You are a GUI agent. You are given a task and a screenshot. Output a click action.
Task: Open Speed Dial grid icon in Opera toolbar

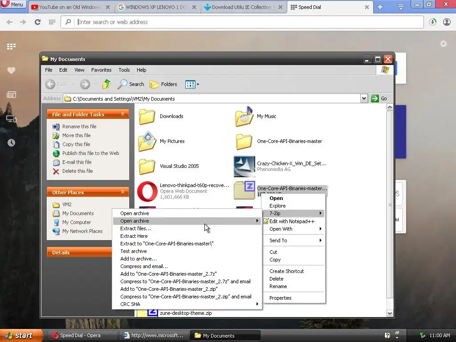pos(52,22)
